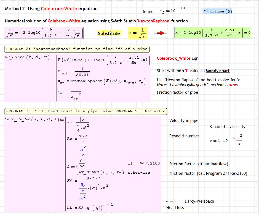Viewport: 259px width, 214px height.
Task: Click the yellow x = 1/√f formula
Action: point(138,33)
